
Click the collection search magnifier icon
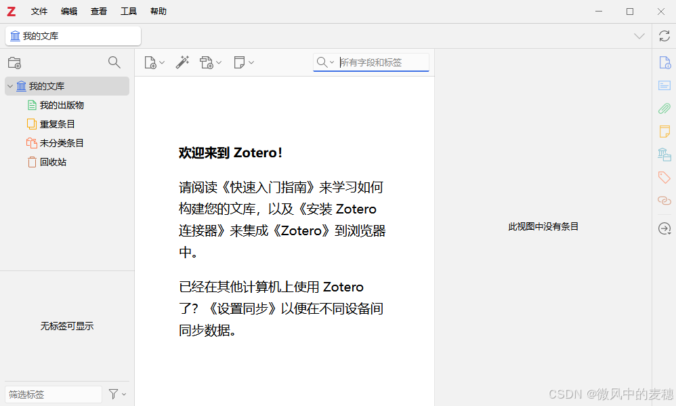tap(114, 62)
